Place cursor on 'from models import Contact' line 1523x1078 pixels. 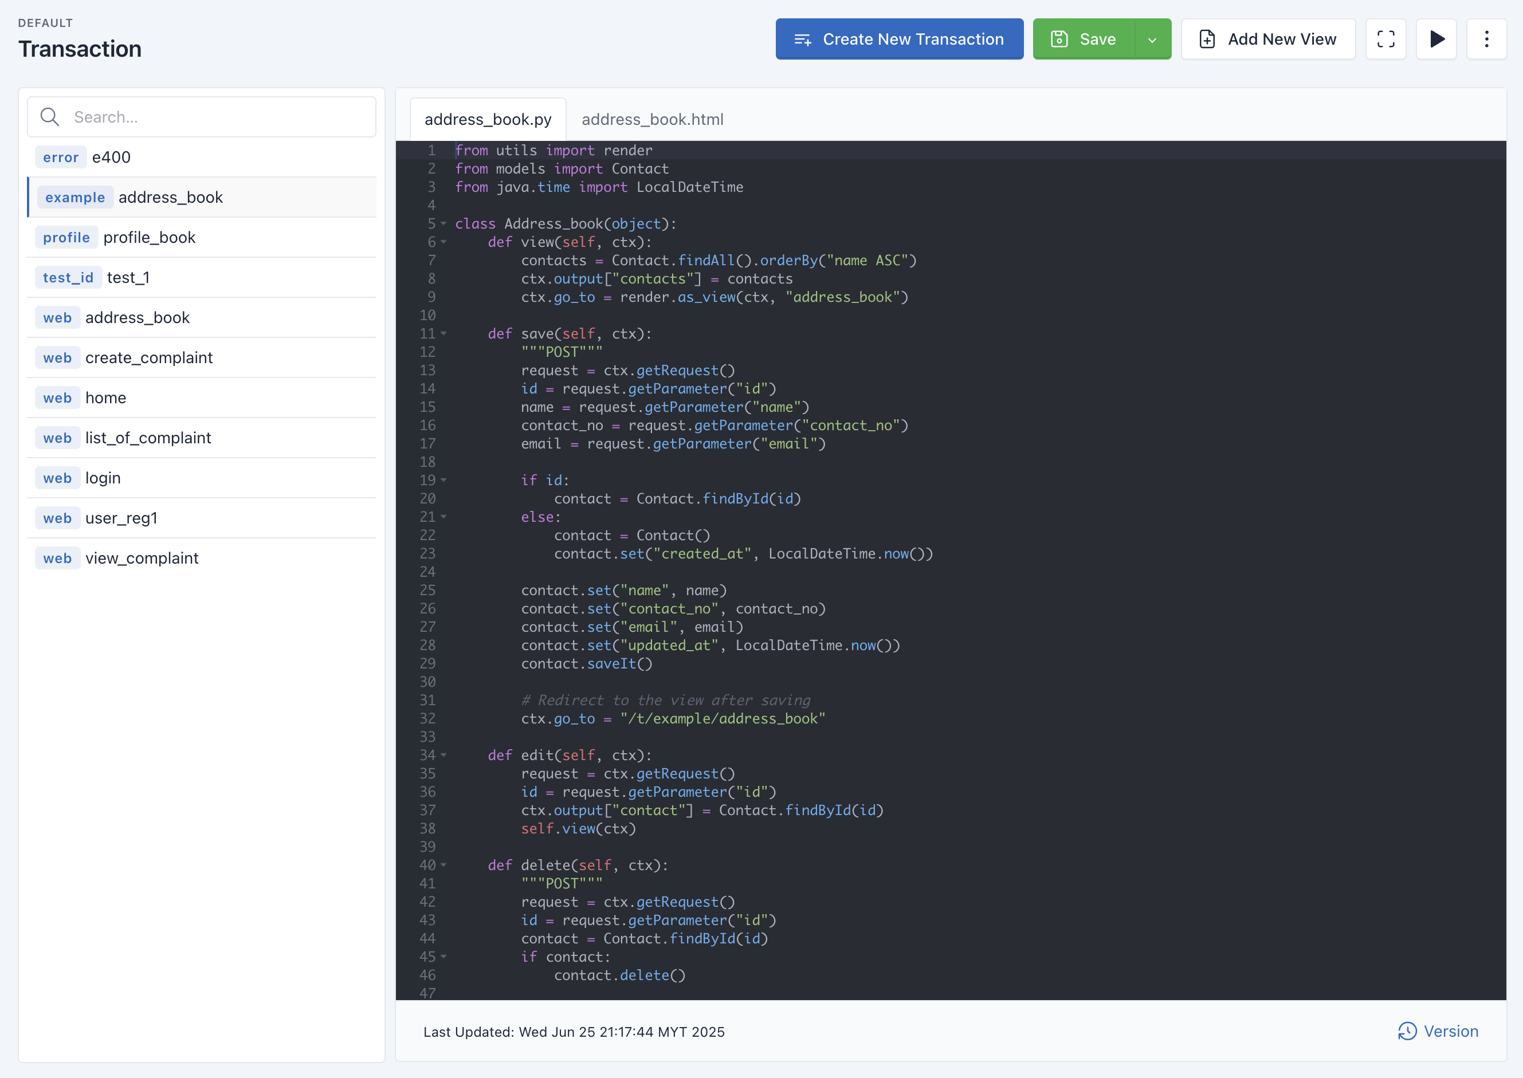pyautogui.click(x=562, y=168)
